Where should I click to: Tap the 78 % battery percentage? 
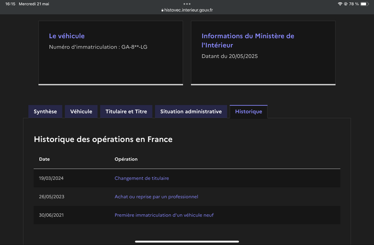354,4
